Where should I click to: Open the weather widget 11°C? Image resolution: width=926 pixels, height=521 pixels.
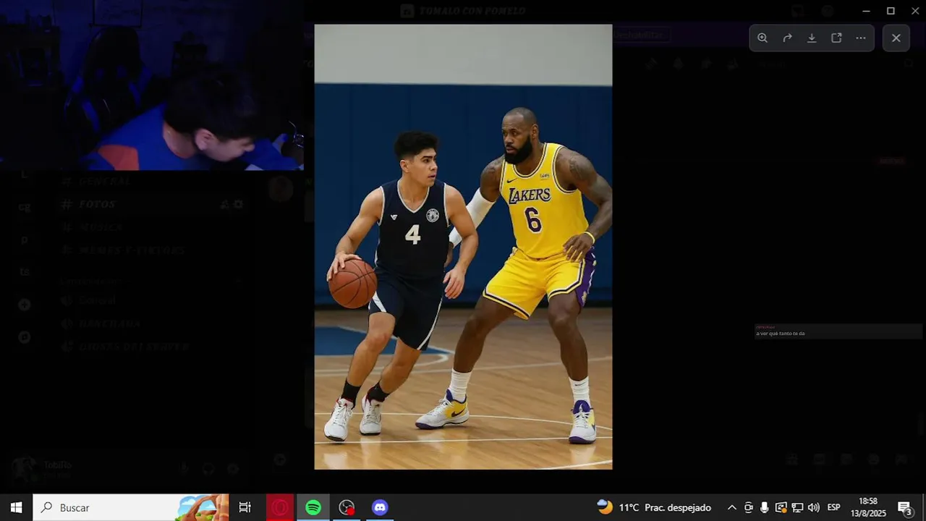click(x=654, y=507)
